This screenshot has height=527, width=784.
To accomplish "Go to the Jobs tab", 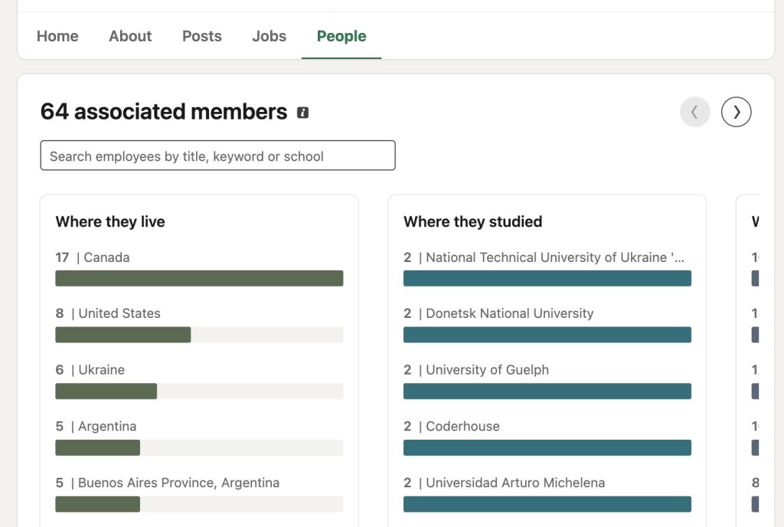I will tap(269, 36).
